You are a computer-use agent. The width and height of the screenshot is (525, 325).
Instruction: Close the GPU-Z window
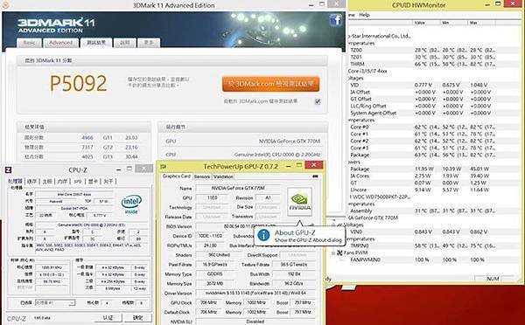click(314, 165)
